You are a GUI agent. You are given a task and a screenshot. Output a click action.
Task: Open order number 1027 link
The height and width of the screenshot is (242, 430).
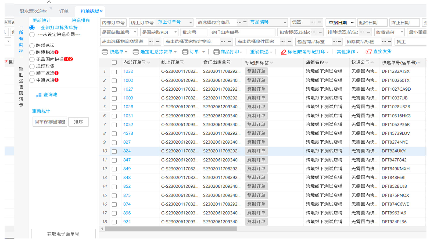click(128, 89)
